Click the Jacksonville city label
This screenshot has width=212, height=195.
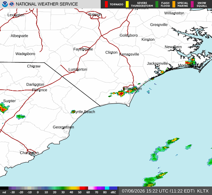[157, 63]
